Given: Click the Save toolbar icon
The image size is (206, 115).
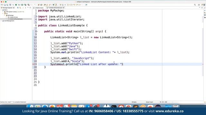Looking at the screenshot, I should [x=5, y=5].
